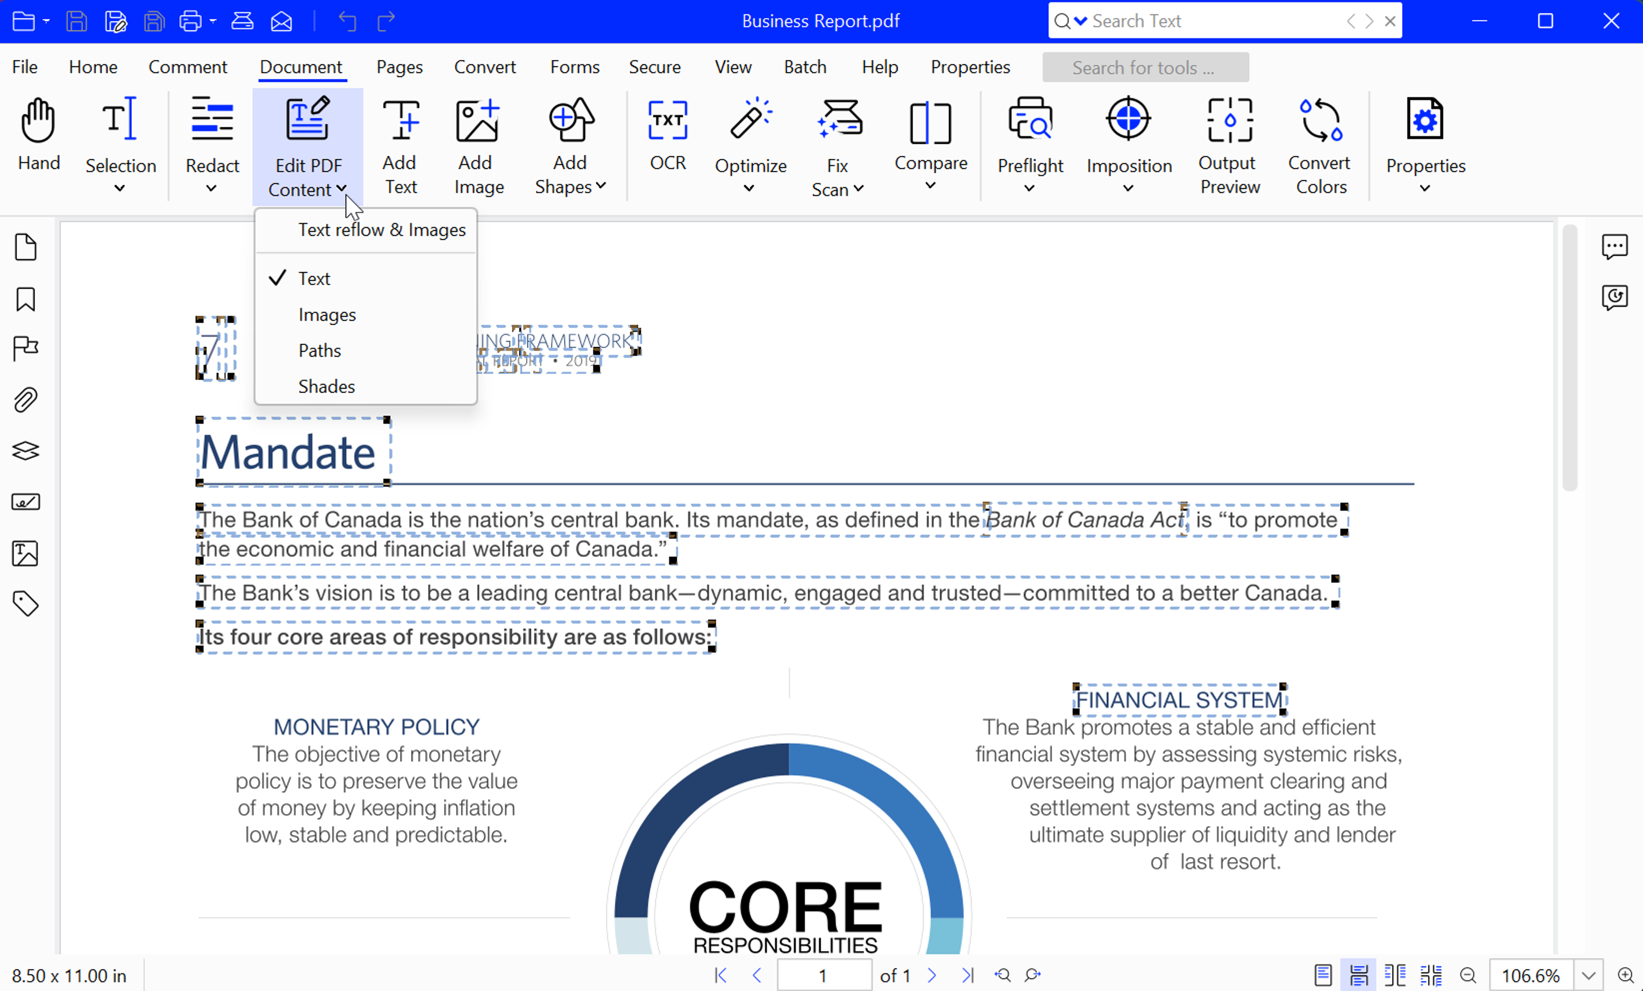1643x991 pixels.
Task: Expand the Compare dropdown
Action: 930,186
